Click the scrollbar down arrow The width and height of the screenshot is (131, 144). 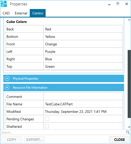129,127
